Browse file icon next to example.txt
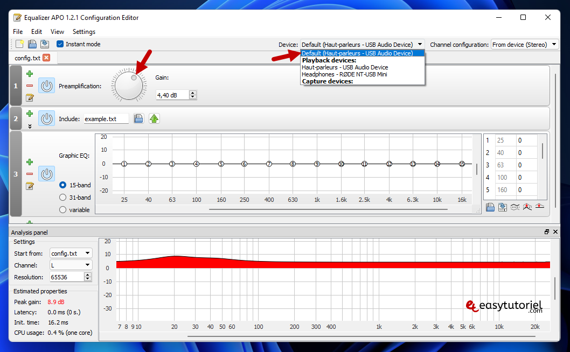570x352 pixels. 138,118
